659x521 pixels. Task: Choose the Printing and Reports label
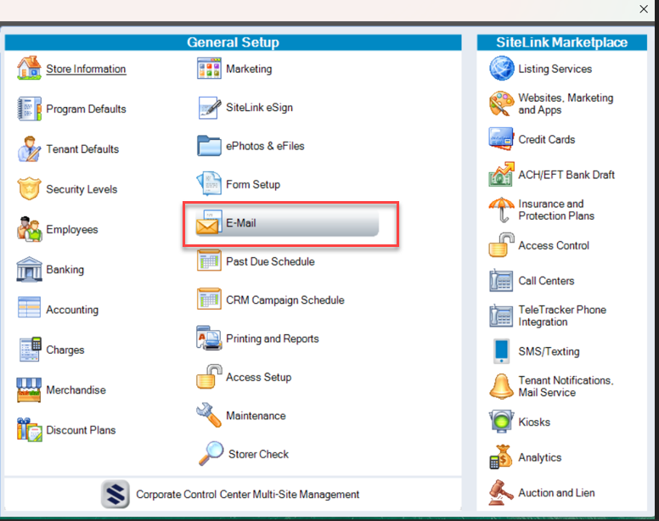tap(273, 339)
